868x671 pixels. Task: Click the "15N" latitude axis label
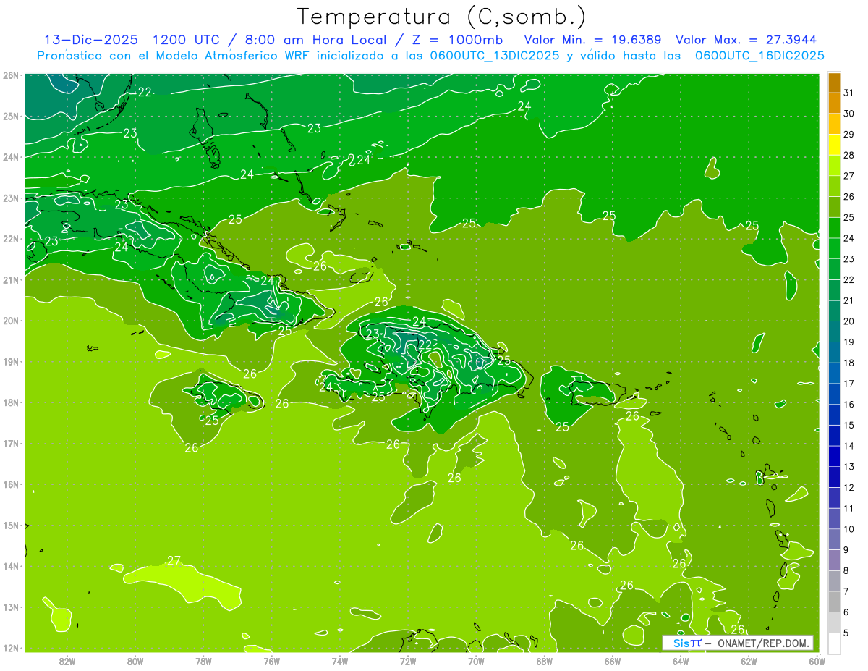point(11,525)
